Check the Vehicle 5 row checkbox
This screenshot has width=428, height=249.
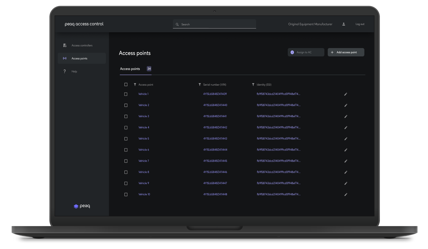[x=126, y=139]
